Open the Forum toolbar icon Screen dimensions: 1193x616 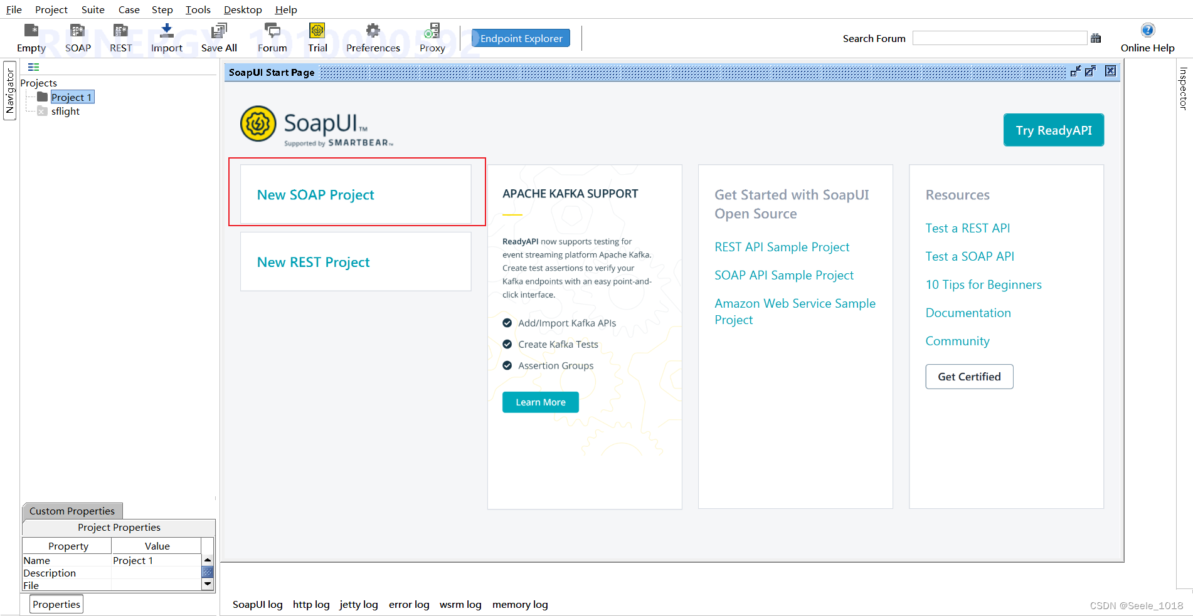coord(272,38)
